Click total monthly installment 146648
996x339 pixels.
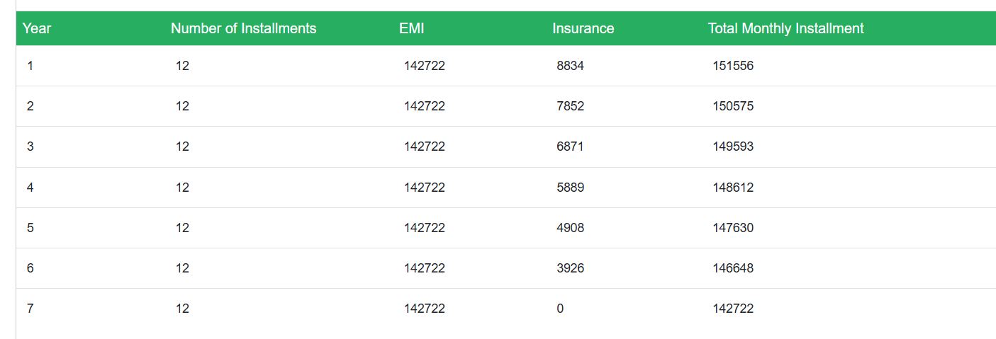point(733,268)
